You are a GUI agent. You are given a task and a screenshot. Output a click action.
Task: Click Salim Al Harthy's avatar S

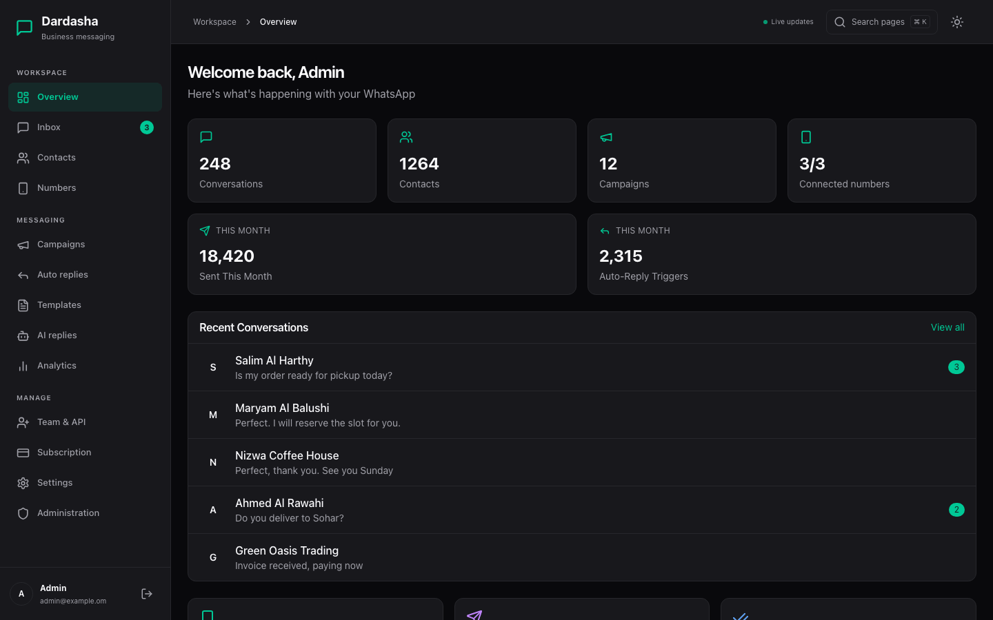(x=213, y=367)
